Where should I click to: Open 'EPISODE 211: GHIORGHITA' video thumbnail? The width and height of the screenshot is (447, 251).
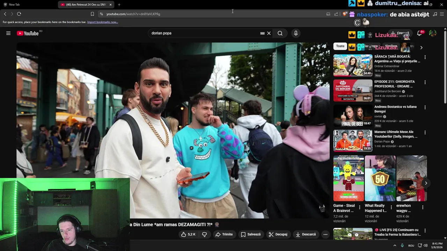click(353, 90)
